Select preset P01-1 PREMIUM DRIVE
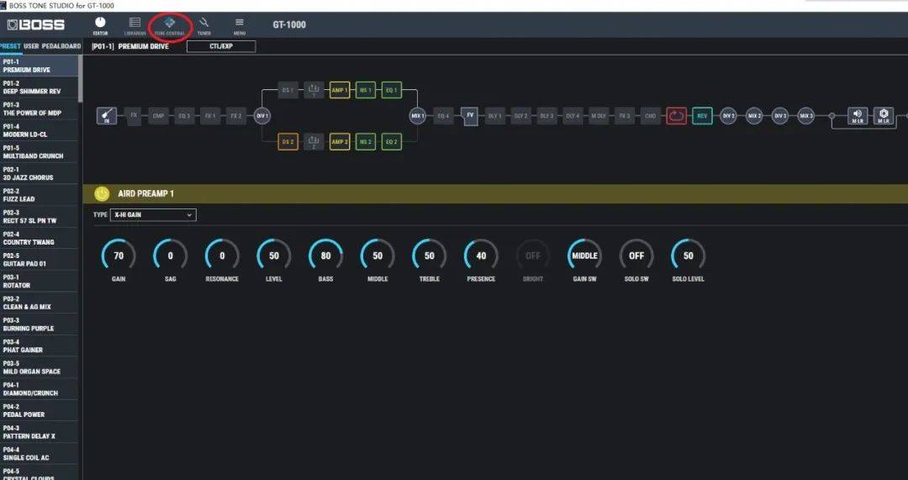This screenshot has height=480, width=908. pyautogui.click(x=39, y=66)
